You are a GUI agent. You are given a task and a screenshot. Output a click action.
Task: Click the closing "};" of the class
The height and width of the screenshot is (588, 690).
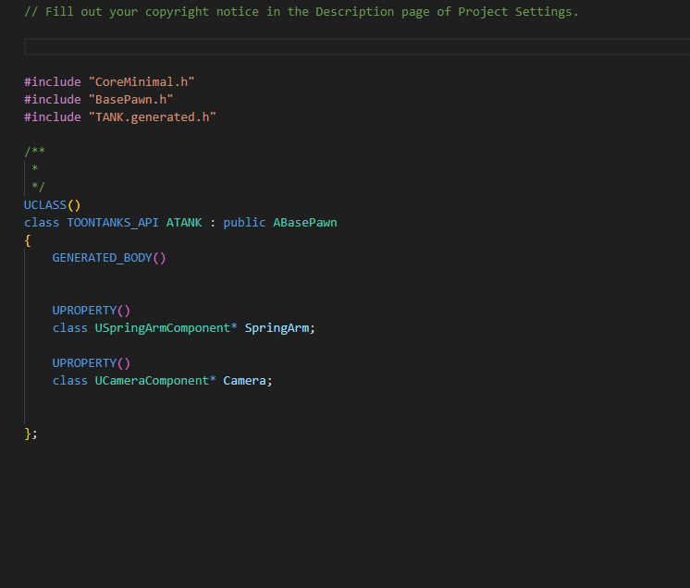[31, 434]
